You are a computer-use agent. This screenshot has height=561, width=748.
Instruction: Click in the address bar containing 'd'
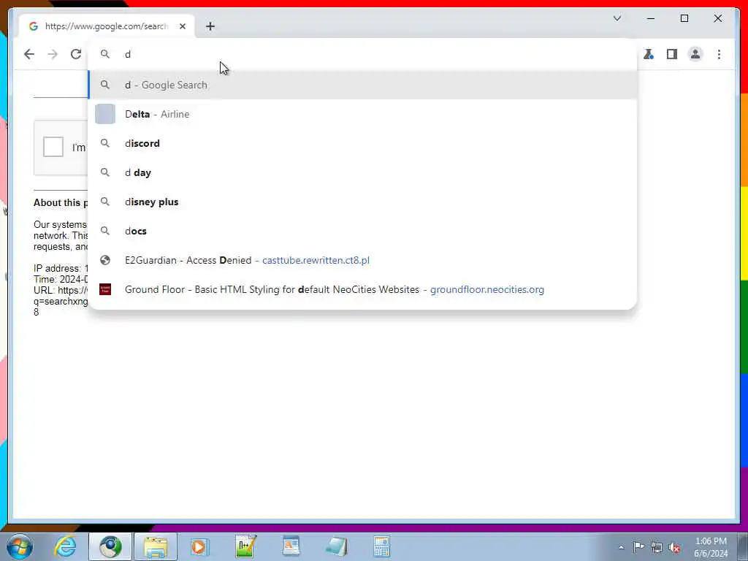[362, 54]
